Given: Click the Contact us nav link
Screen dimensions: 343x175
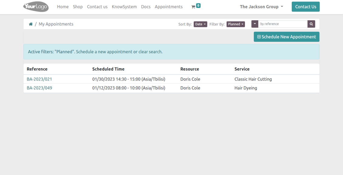Looking at the screenshot, I should click(x=97, y=7).
